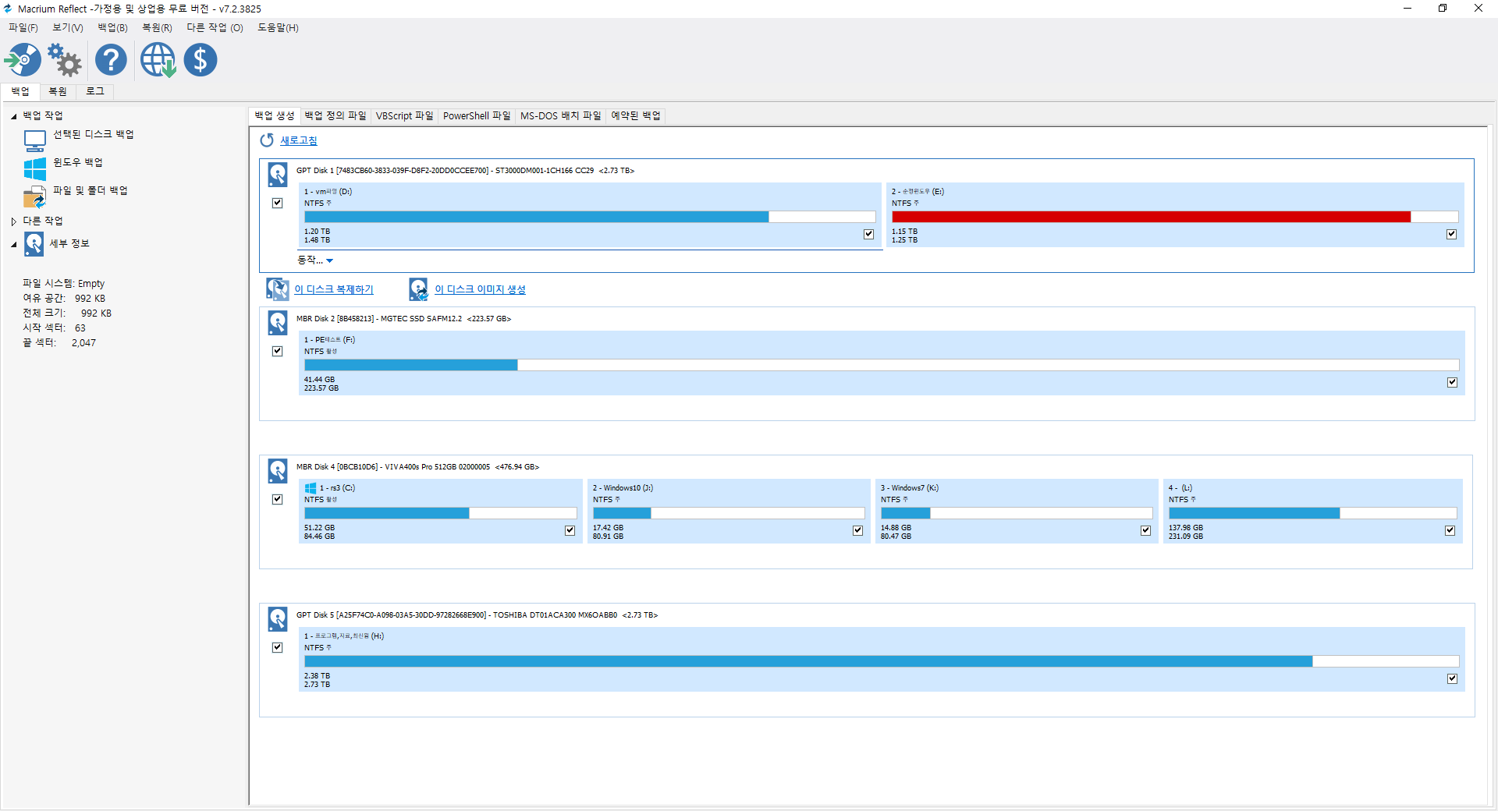Viewport: 1498px width, 811px height.
Task: Click the globe download update icon
Action: [x=158, y=60]
